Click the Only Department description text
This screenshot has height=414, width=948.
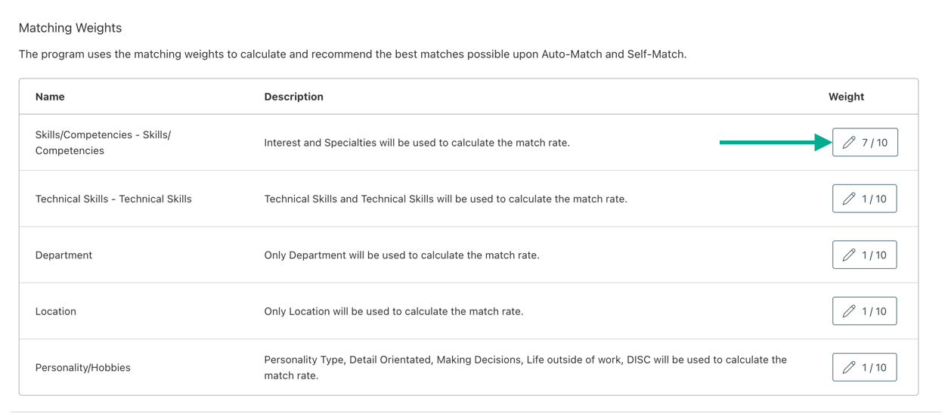pos(401,255)
